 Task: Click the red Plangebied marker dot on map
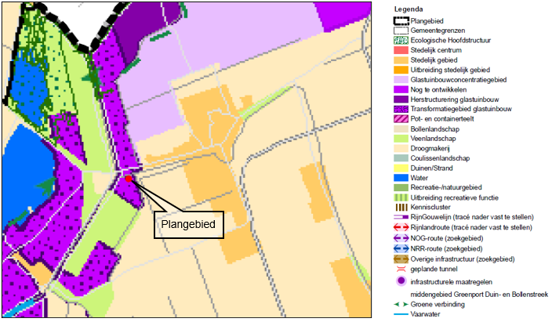click(x=129, y=179)
